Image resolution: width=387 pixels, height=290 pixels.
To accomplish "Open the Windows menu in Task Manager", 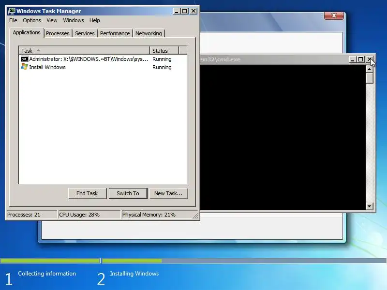I will pos(74,20).
